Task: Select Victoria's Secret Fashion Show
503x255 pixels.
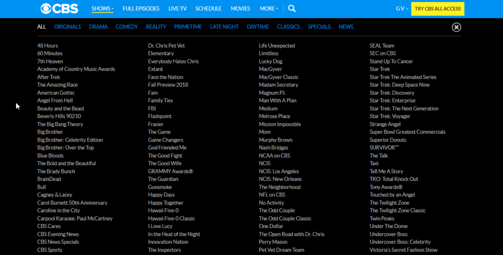Action: [404, 250]
